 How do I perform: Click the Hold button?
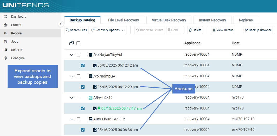(173, 30)
